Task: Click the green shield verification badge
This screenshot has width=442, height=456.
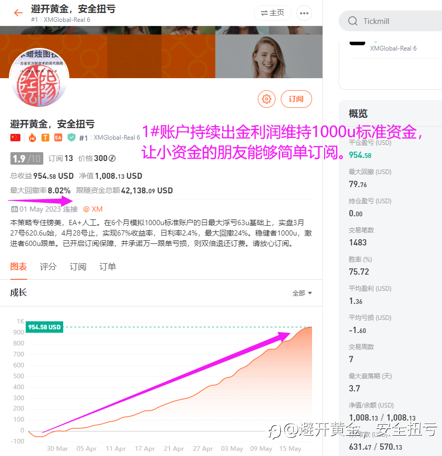Action: click(x=71, y=138)
